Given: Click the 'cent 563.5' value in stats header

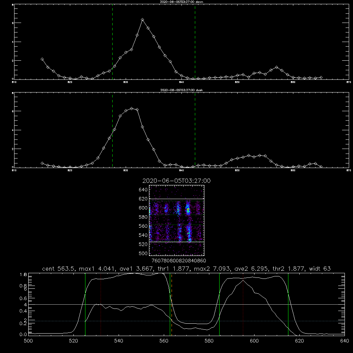Looking at the screenshot, I should [x=58, y=269].
